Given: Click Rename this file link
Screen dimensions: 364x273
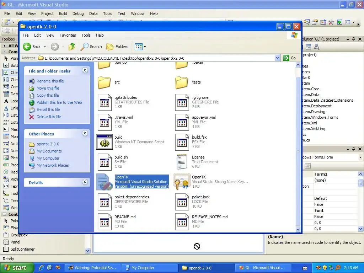Looking at the screenshot, I should click(x=50, y=81).
